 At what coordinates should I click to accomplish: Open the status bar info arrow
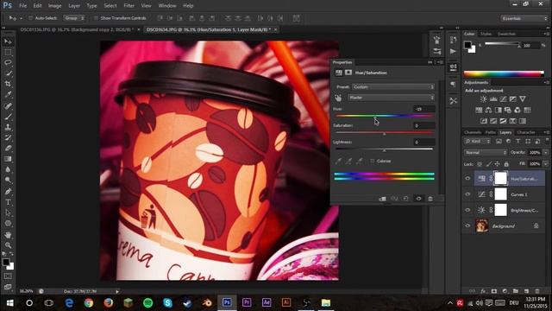pos(117,292)
